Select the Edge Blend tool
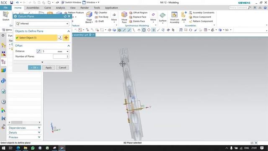Image resolution: width=268 pixels, height=151 pixels. click(x=89, y=17)
